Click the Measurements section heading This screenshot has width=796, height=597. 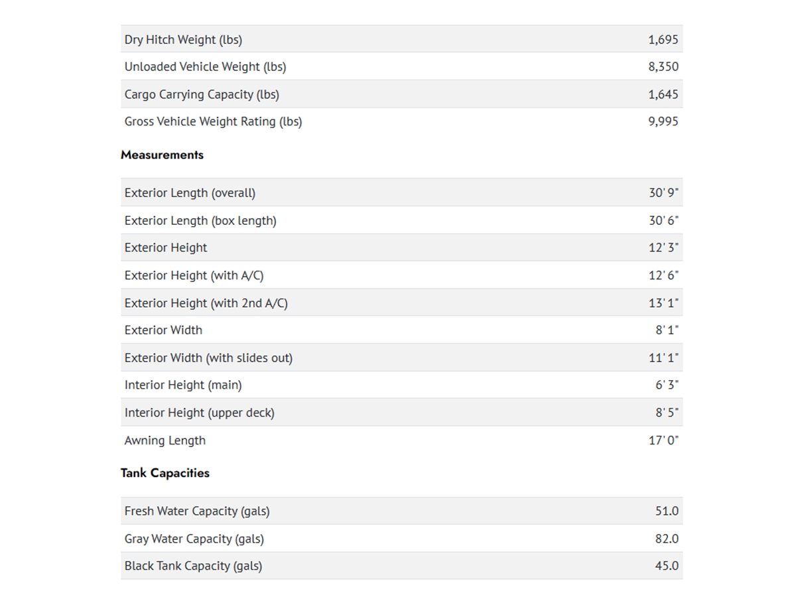point(162,155)
